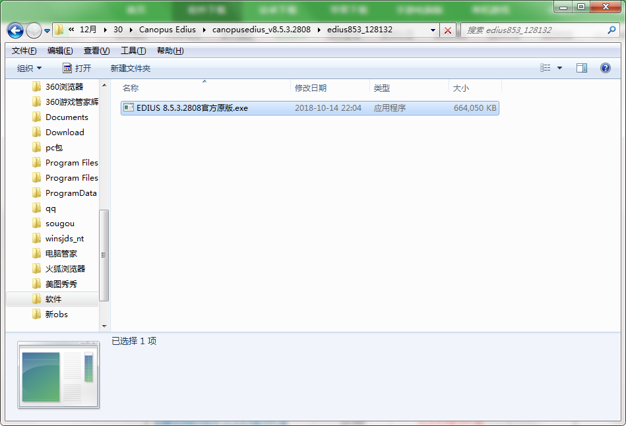Click the blue Back navigation arrow

(x=16, y=30)
